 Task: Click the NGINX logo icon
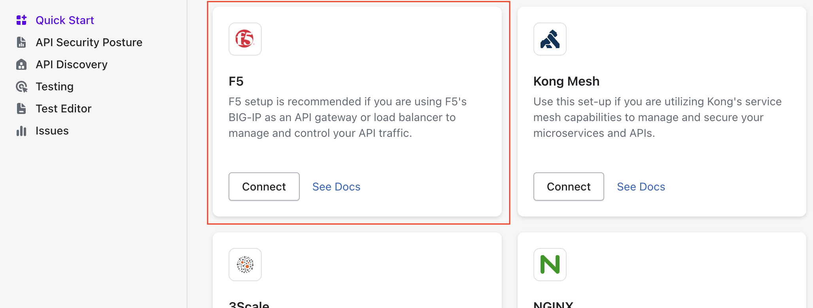550,265
